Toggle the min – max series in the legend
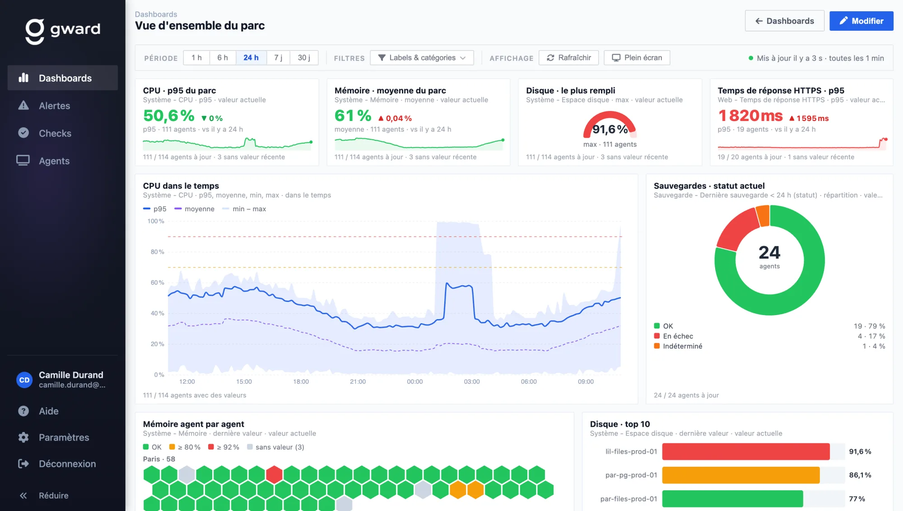 coord(244,209)
